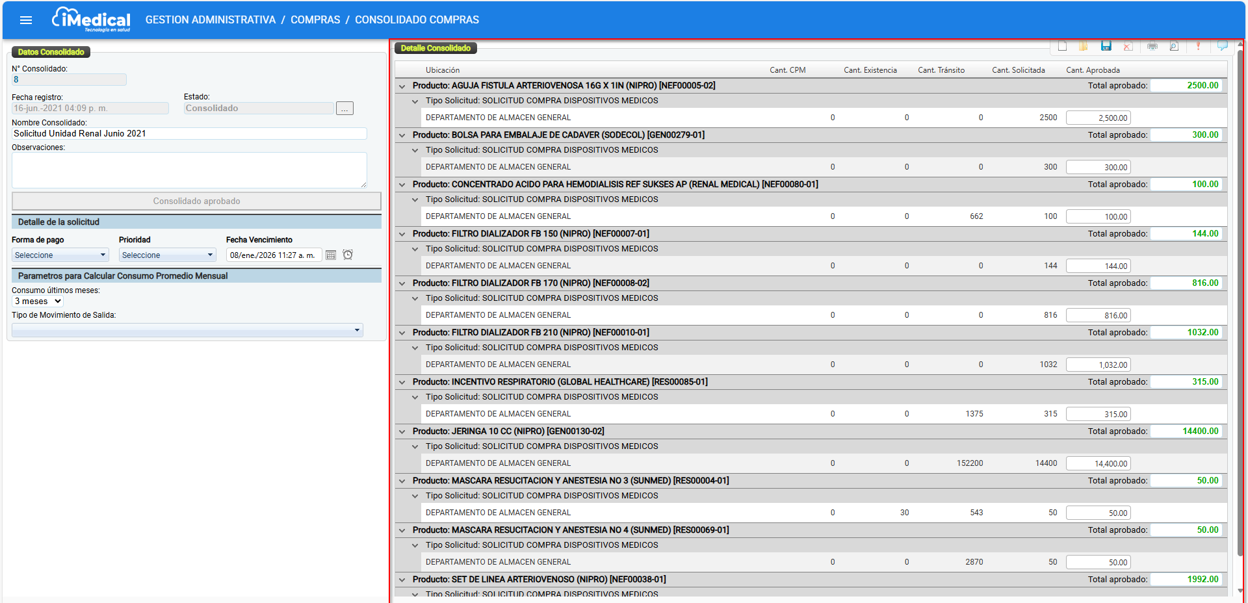The height and width of the screenshot is (603, 1248).
Task: Open the hamburger navigation menu
Action: click(x=26, y=20)
